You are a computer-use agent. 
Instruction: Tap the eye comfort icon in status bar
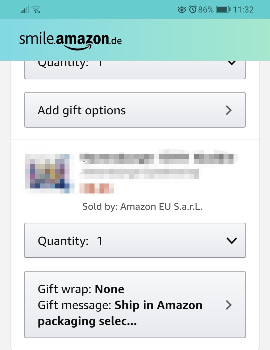coord(182,10)
